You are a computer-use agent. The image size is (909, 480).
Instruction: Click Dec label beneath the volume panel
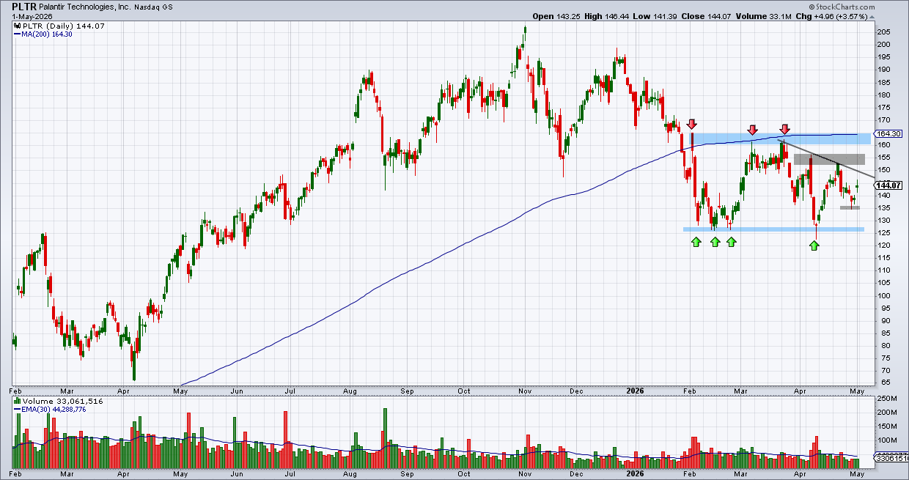point(577,474)
